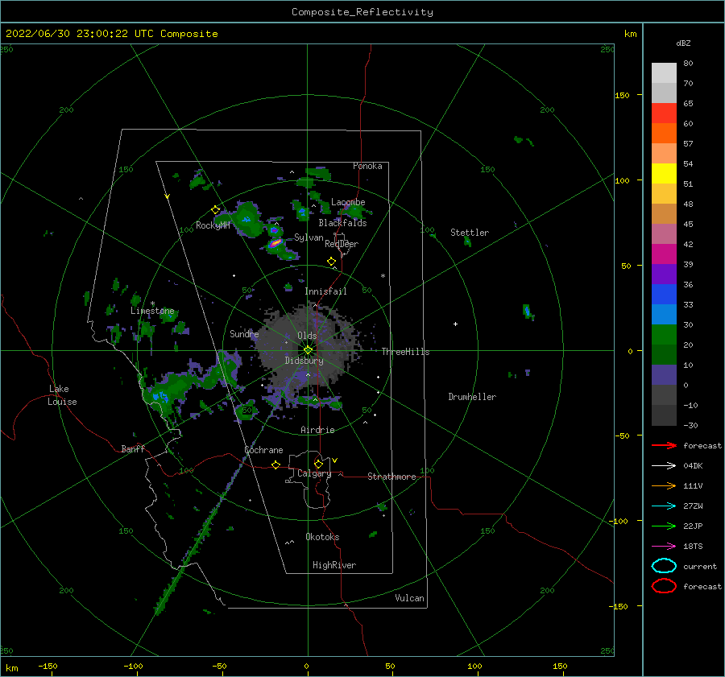Image resolution: width=725 pixels, height=677 pixels.
Task: Select the light blue swatch in the dBZ scale
Action: (x=664, y=314)
